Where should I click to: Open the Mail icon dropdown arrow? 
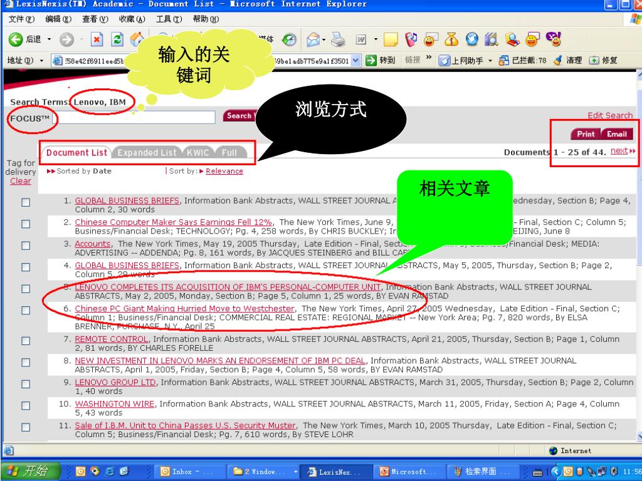[x=324, y=39]
